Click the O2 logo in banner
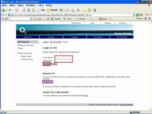The image size is (152, 114). click(x=23, y=30)
